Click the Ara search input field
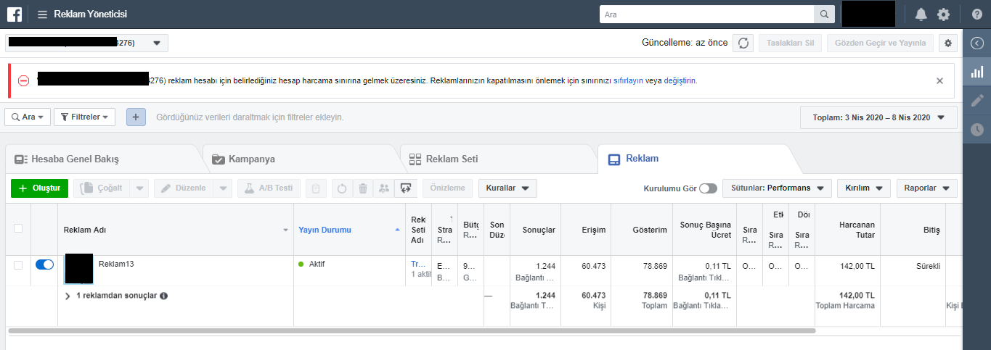Viewport: 991px width, 350px height. pos(706,14)
